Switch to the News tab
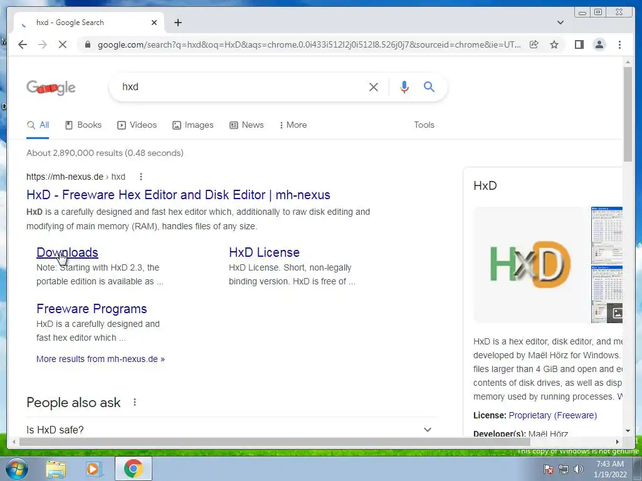The height and width of the screenshot is (481, 642). (x=246, y=125)
